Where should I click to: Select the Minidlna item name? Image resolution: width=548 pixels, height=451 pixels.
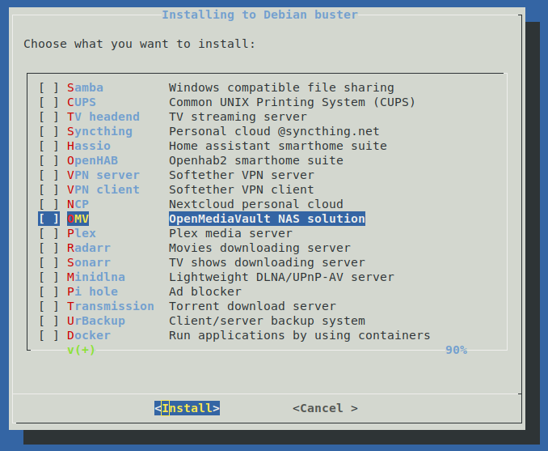coord(96,278)
